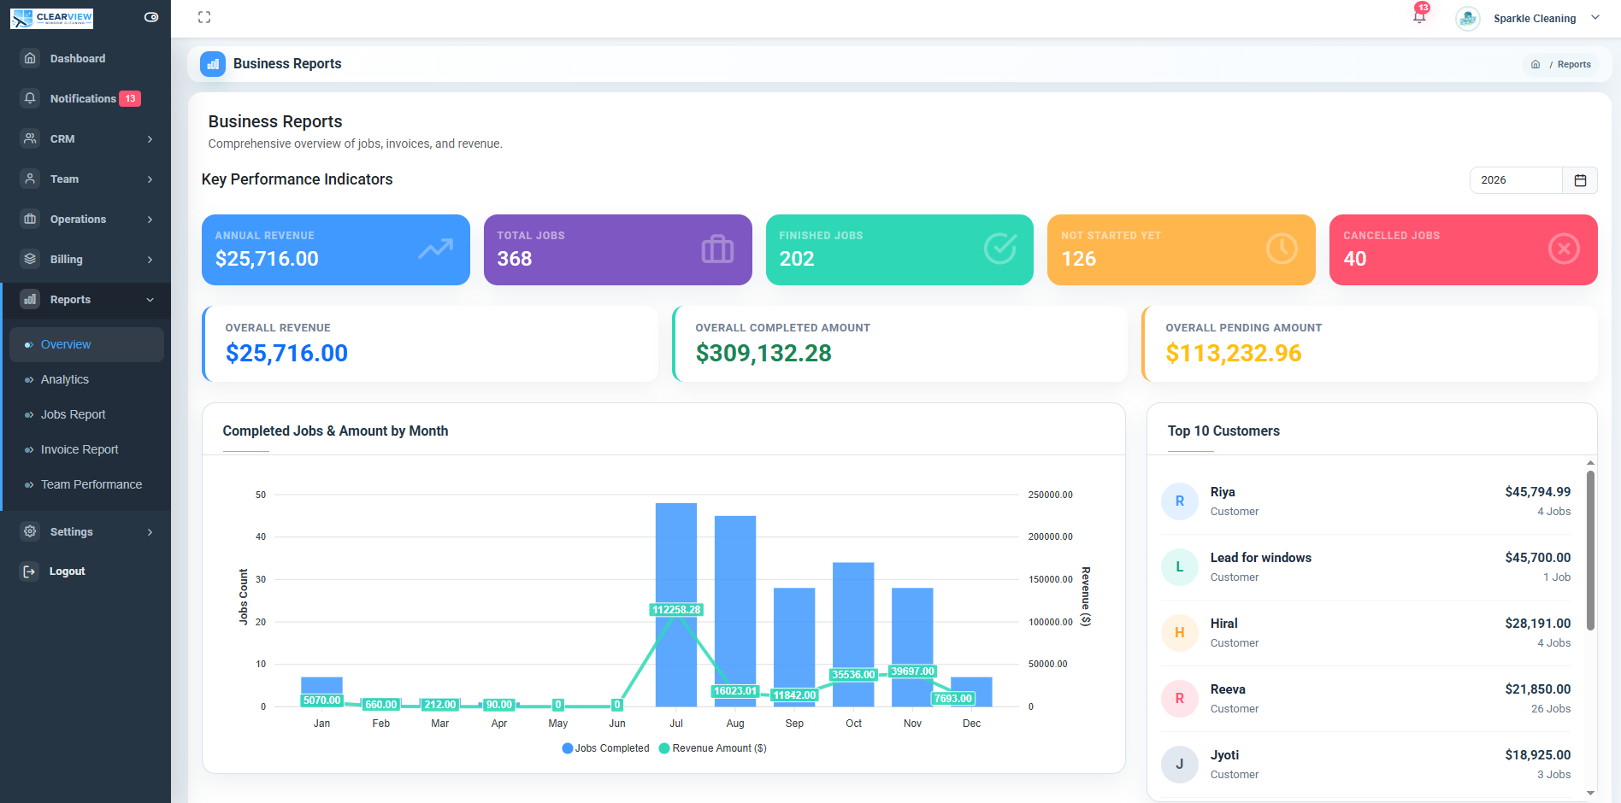Click the Top 10 Customers scrollbar
The height and width of the screenshot is (803, 1621).
click(1590, 549)
